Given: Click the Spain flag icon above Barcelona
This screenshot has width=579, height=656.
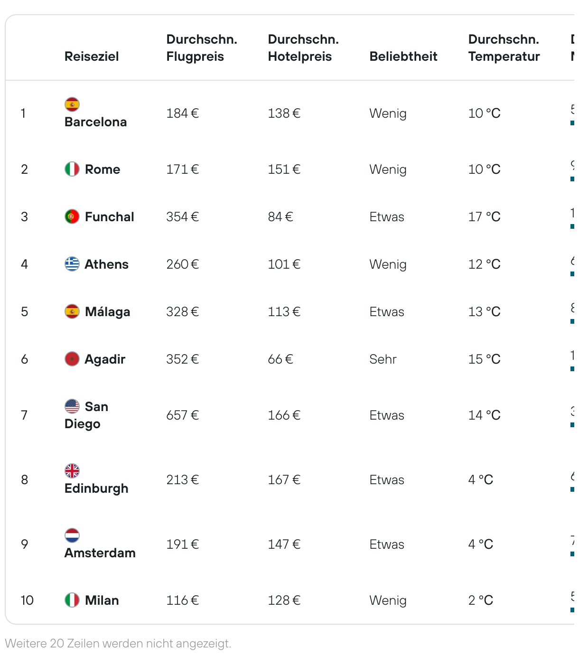Looking at the screenshot, I should point(72,104).
